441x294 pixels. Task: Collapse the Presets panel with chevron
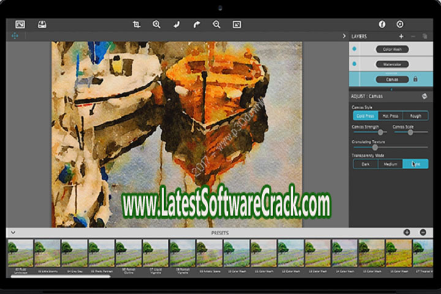pos(13,232)
